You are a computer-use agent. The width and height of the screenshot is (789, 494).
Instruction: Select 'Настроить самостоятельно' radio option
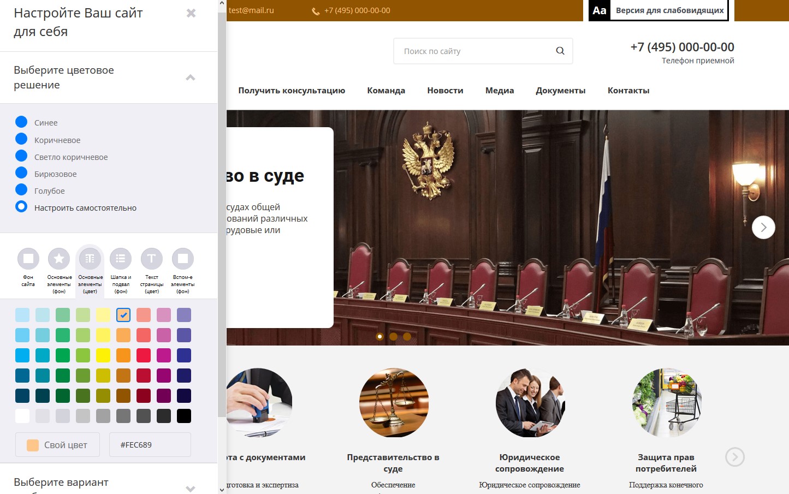click(x=21, y=207)
